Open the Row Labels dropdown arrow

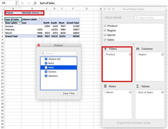click(x=19, y=23)
